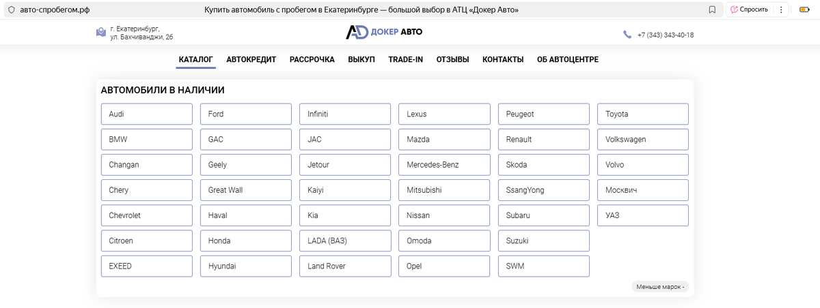
Task: Bookmark this page with the bookmark icon
Action: (x=712, y=10)
